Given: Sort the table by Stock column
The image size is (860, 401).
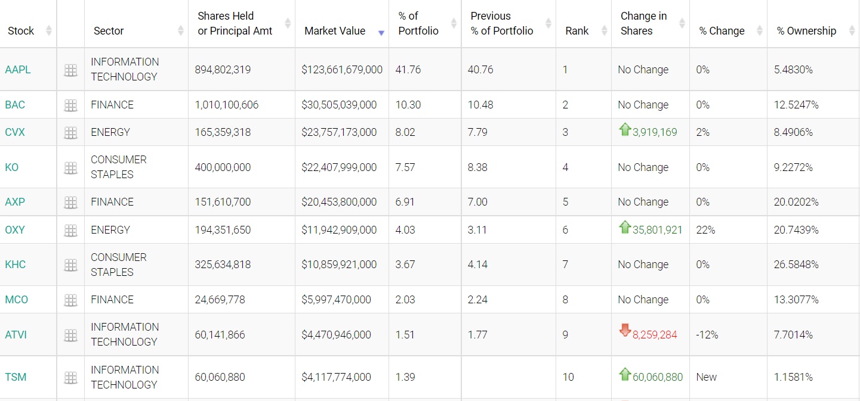Looking at the screenshot, I should click(x=21, y=31).
